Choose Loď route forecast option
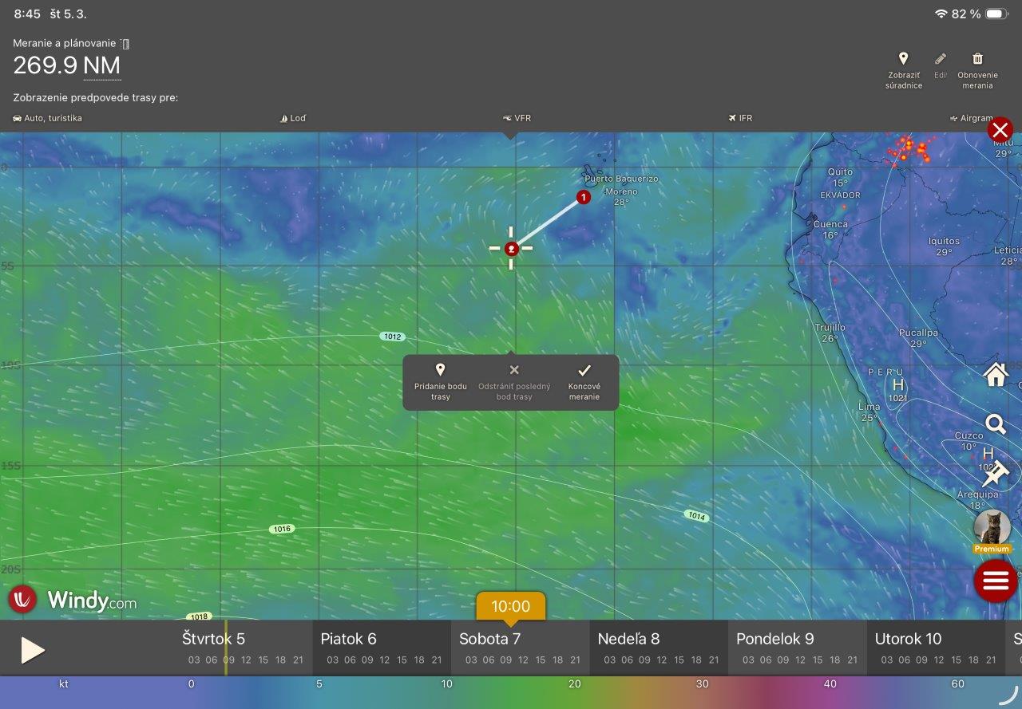The image size is (1022, 709). [293, 118]
